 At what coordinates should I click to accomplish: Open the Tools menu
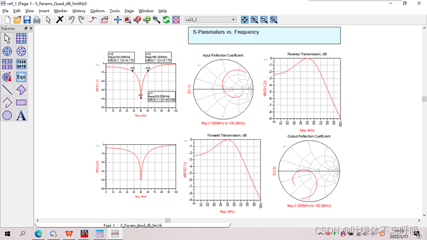115,11
